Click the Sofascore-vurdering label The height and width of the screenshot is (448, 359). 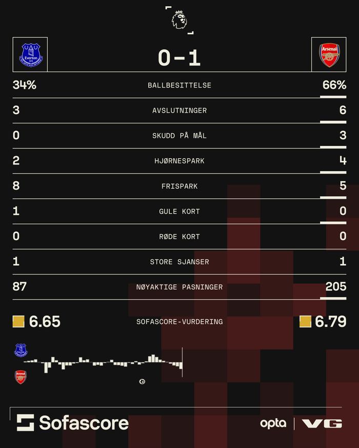(179, 322)
